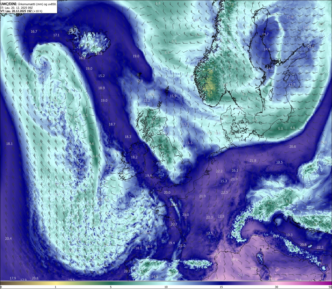
Task: Click the 1 tick label on the legend bar
Action: tap(56, 287)
